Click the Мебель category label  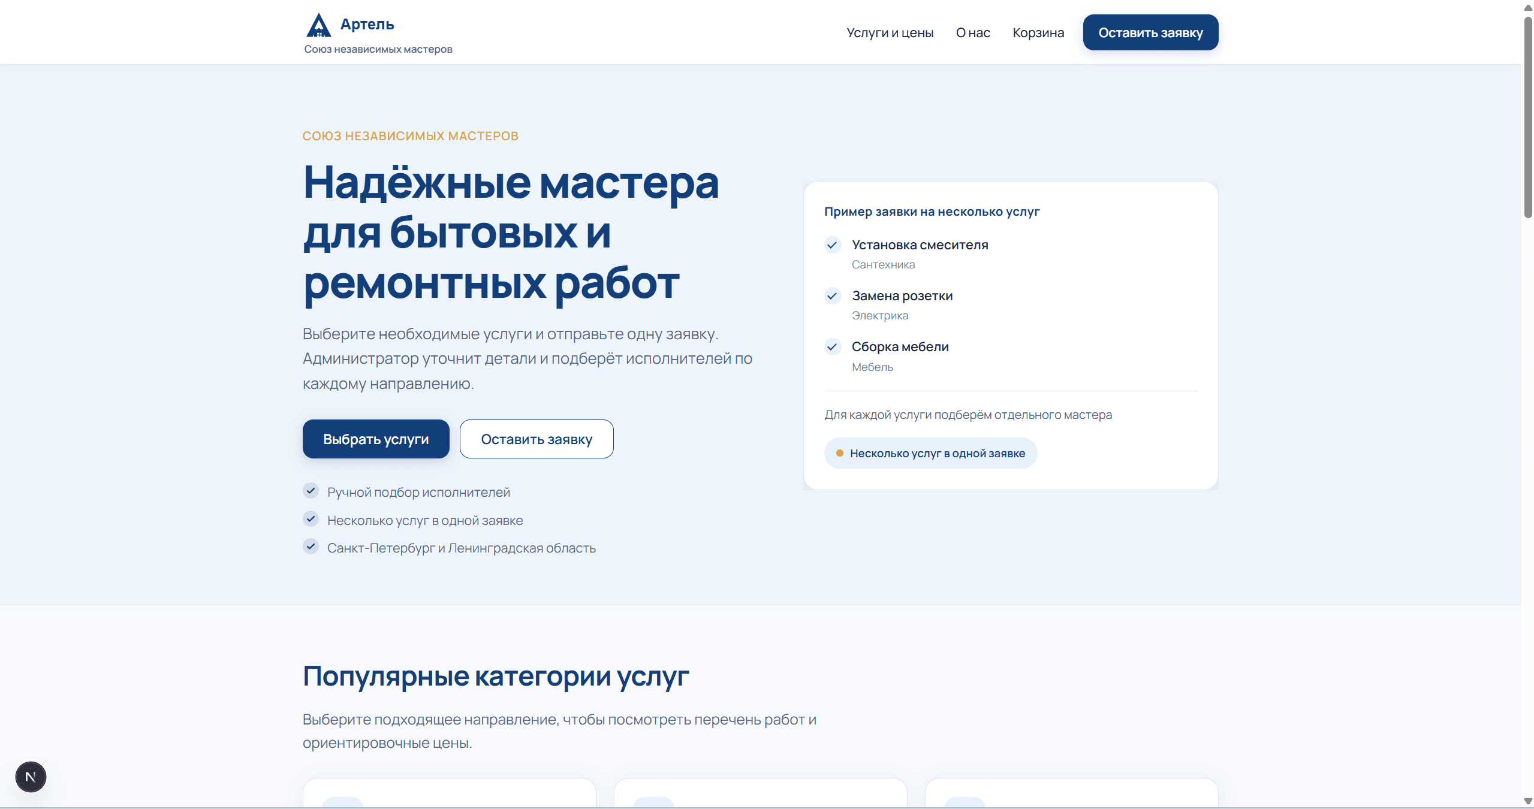[873, 367]
